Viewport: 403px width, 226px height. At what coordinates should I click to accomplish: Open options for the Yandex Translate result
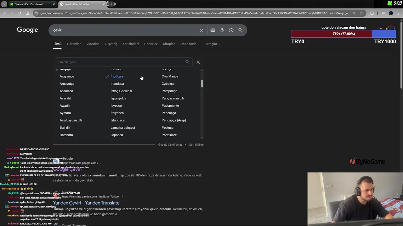pyautogui.click(x=122, y=196)
